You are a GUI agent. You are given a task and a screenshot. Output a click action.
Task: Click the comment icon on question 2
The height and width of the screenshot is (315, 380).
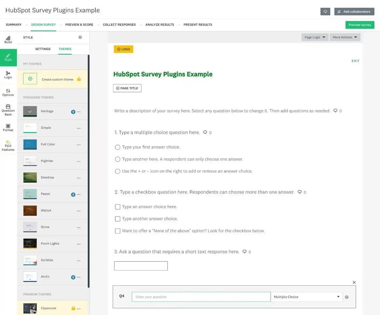299,192
